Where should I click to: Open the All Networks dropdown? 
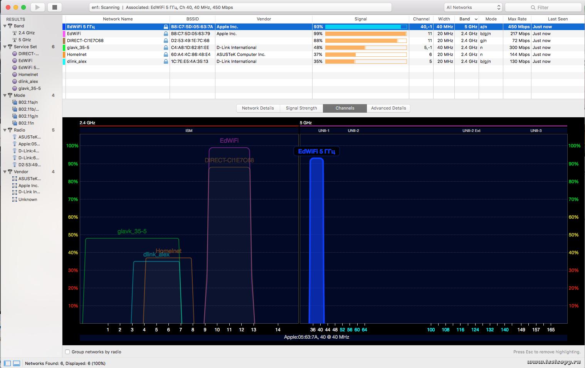pos(473,7)
